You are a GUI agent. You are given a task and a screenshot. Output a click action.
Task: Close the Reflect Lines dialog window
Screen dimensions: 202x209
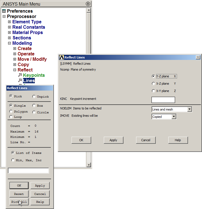coord(198,57)
